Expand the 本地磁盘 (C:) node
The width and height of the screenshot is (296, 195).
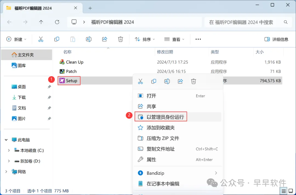(9, 150)
